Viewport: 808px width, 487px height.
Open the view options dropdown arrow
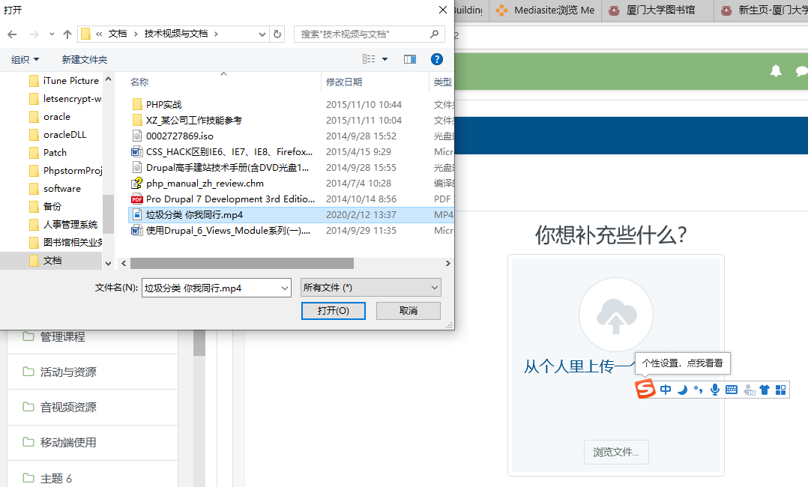(385, 59)
